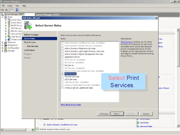Image resolution: width=180 pixels, height=135 pixels.
Task: Cancel the Add Roles Wizard
Action: click(146, 114)
